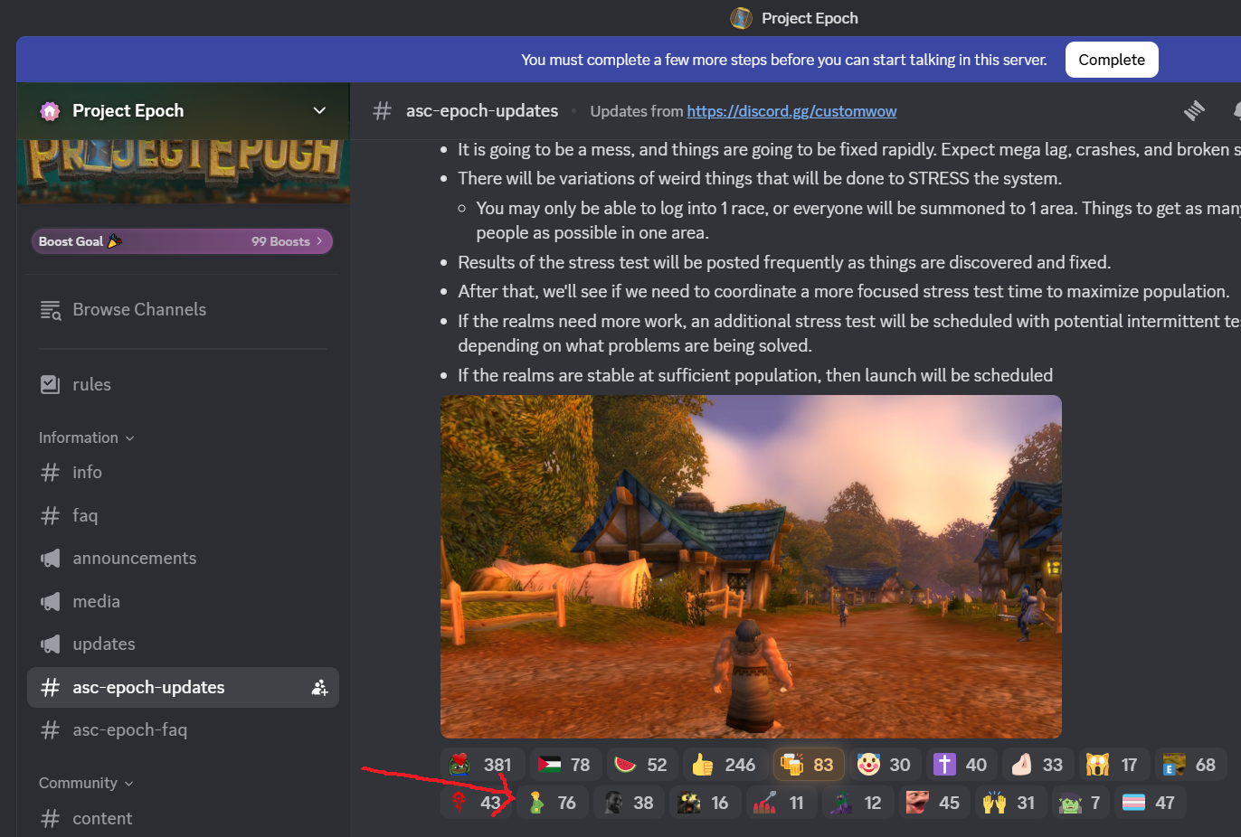Toggle the thumbs up reaction with 246

[x=725, y=765]
